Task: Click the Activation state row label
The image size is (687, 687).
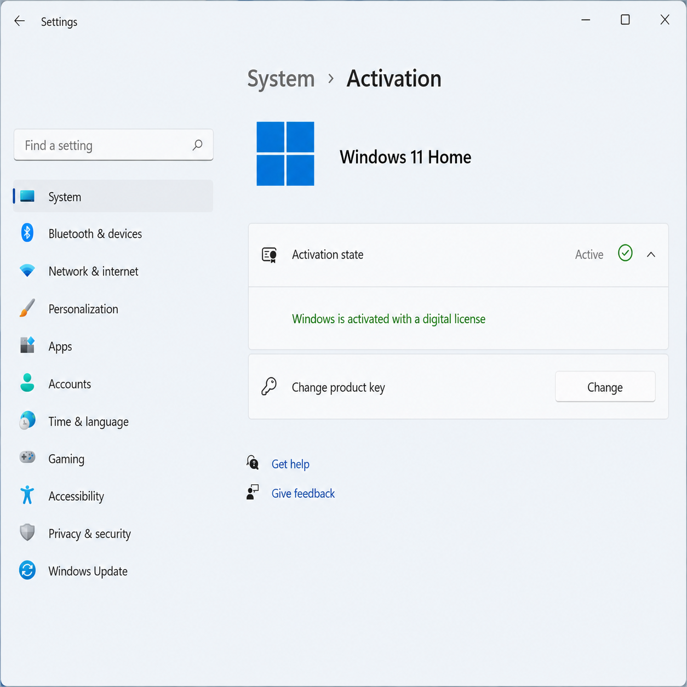Action: coord(328,255)
